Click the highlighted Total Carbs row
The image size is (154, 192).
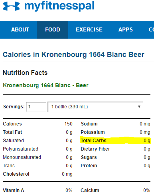pyautogui.click(x=115, y=141)
